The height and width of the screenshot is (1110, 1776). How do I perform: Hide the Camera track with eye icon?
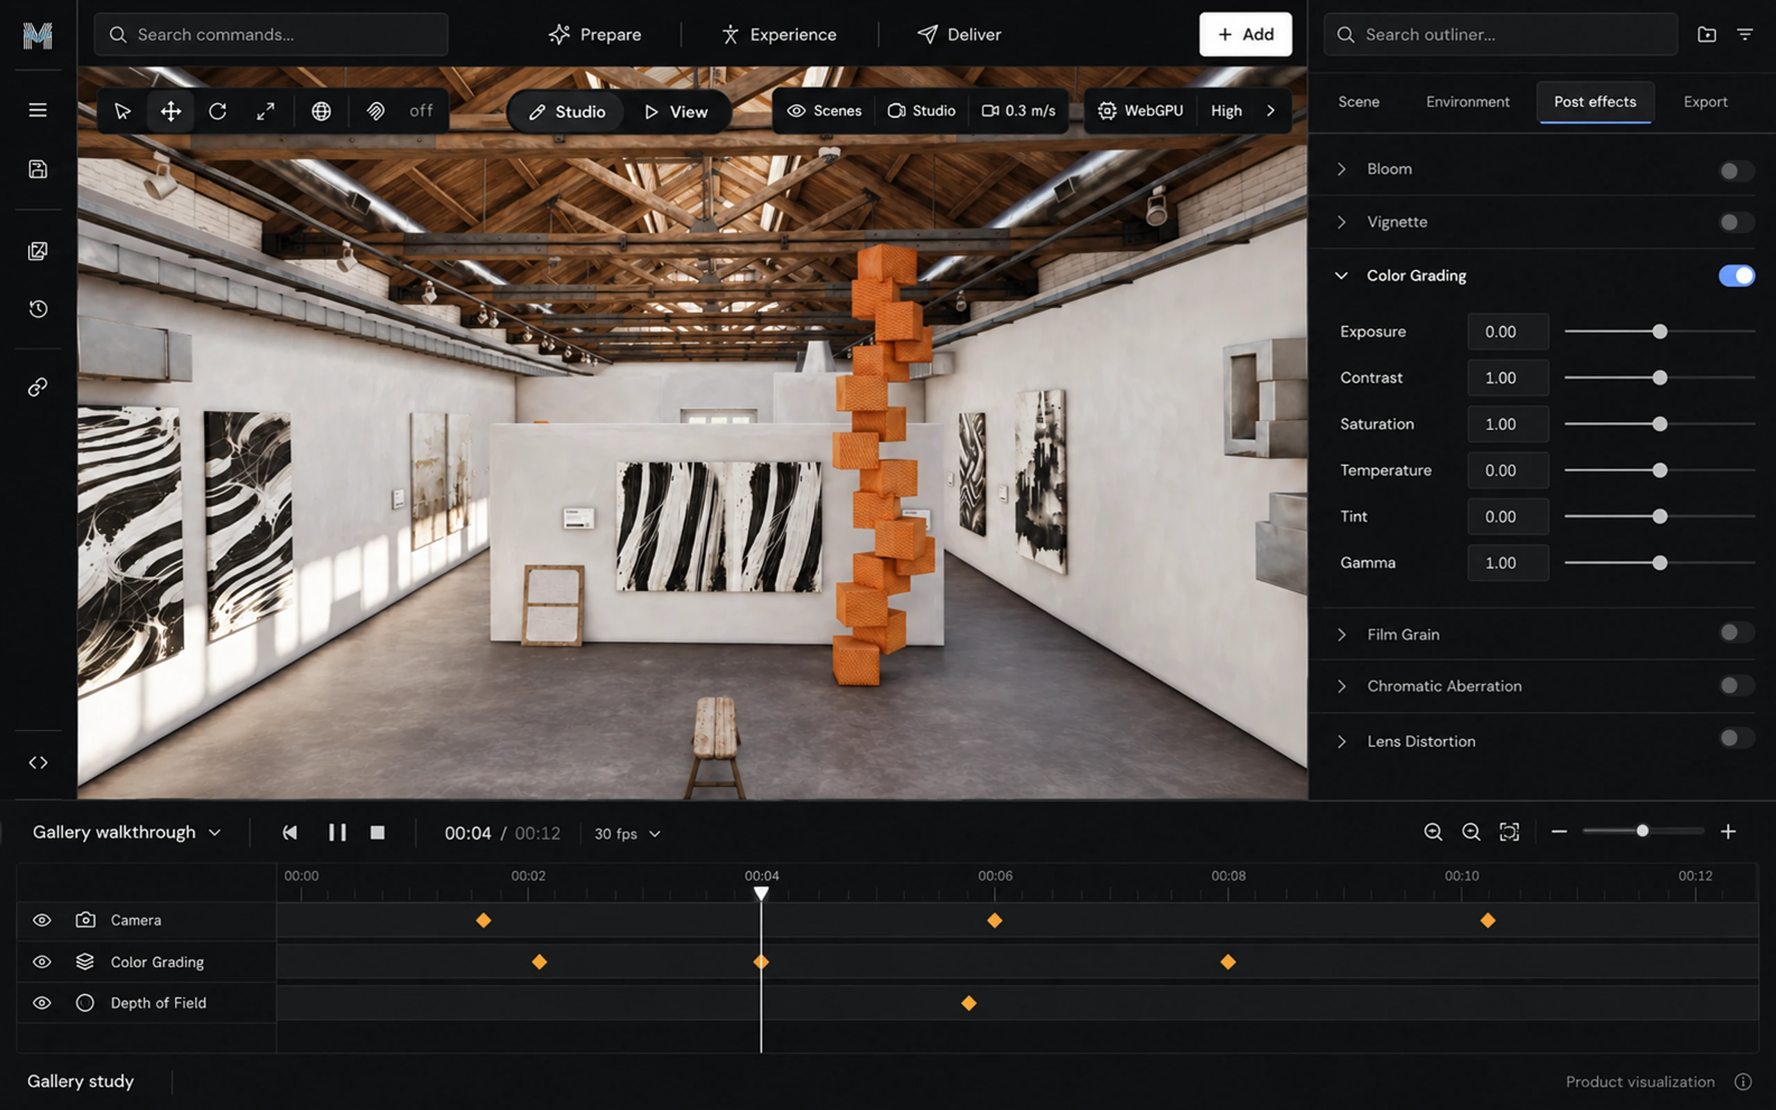tap(42, 920)
